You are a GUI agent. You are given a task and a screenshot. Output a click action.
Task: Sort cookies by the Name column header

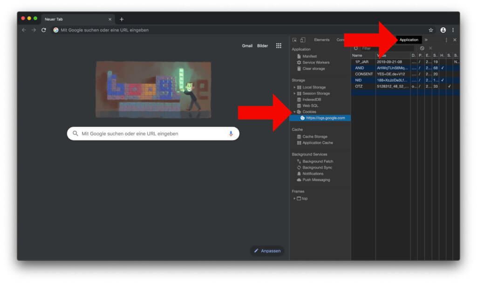coord(363,55)
